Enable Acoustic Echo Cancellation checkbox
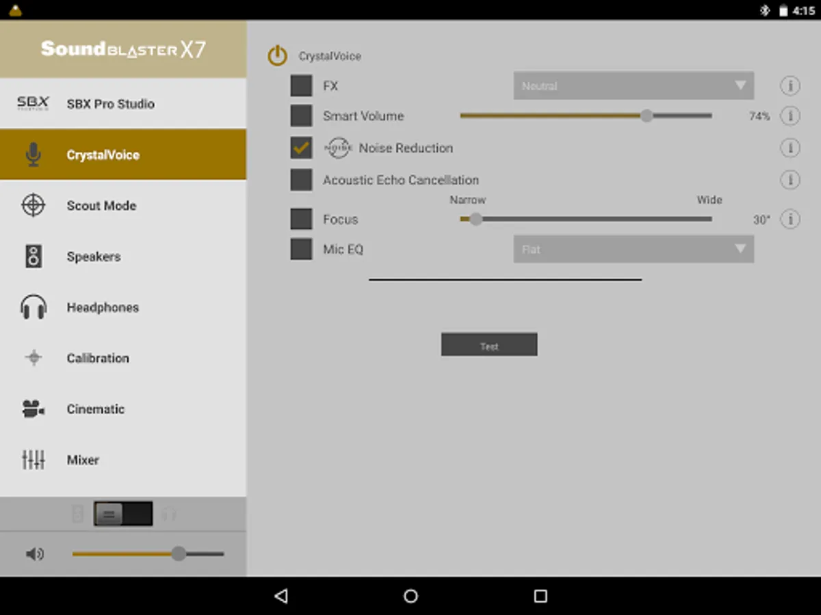821x615 pixels. pos(301,180)
